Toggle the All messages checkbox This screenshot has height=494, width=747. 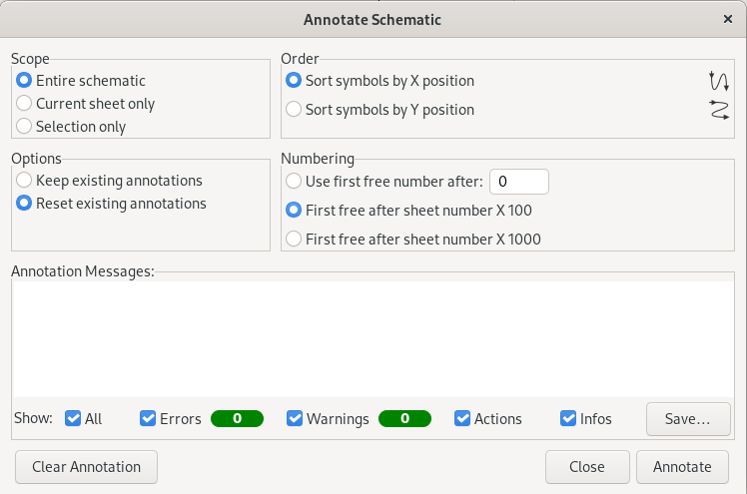(x=73, y=419)
